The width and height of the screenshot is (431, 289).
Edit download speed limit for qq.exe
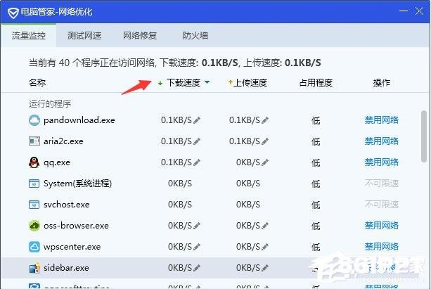point(197,162)
